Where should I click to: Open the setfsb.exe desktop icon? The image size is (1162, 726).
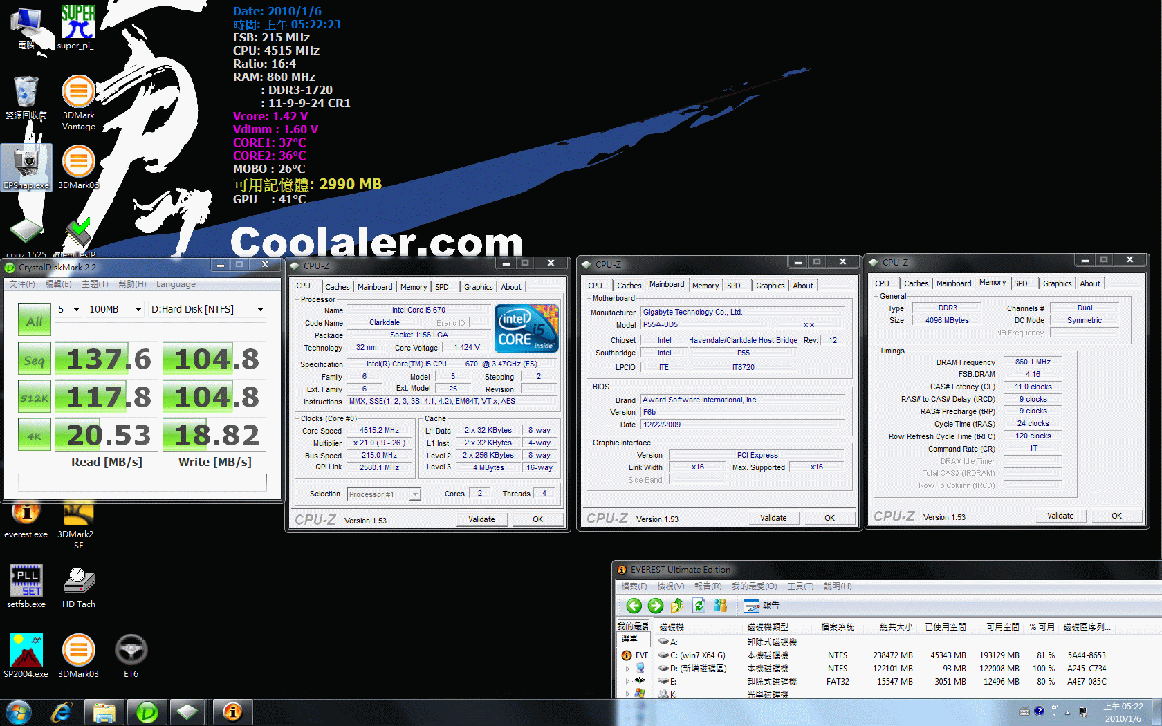tap(26, 586)
